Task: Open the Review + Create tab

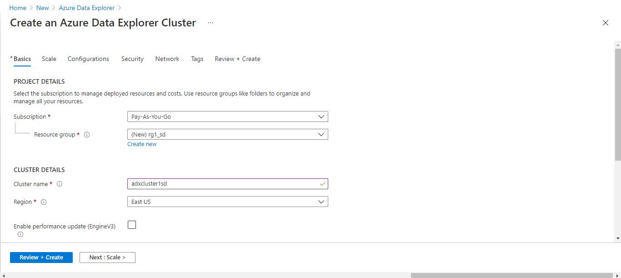Action: (x=238, y=59)
